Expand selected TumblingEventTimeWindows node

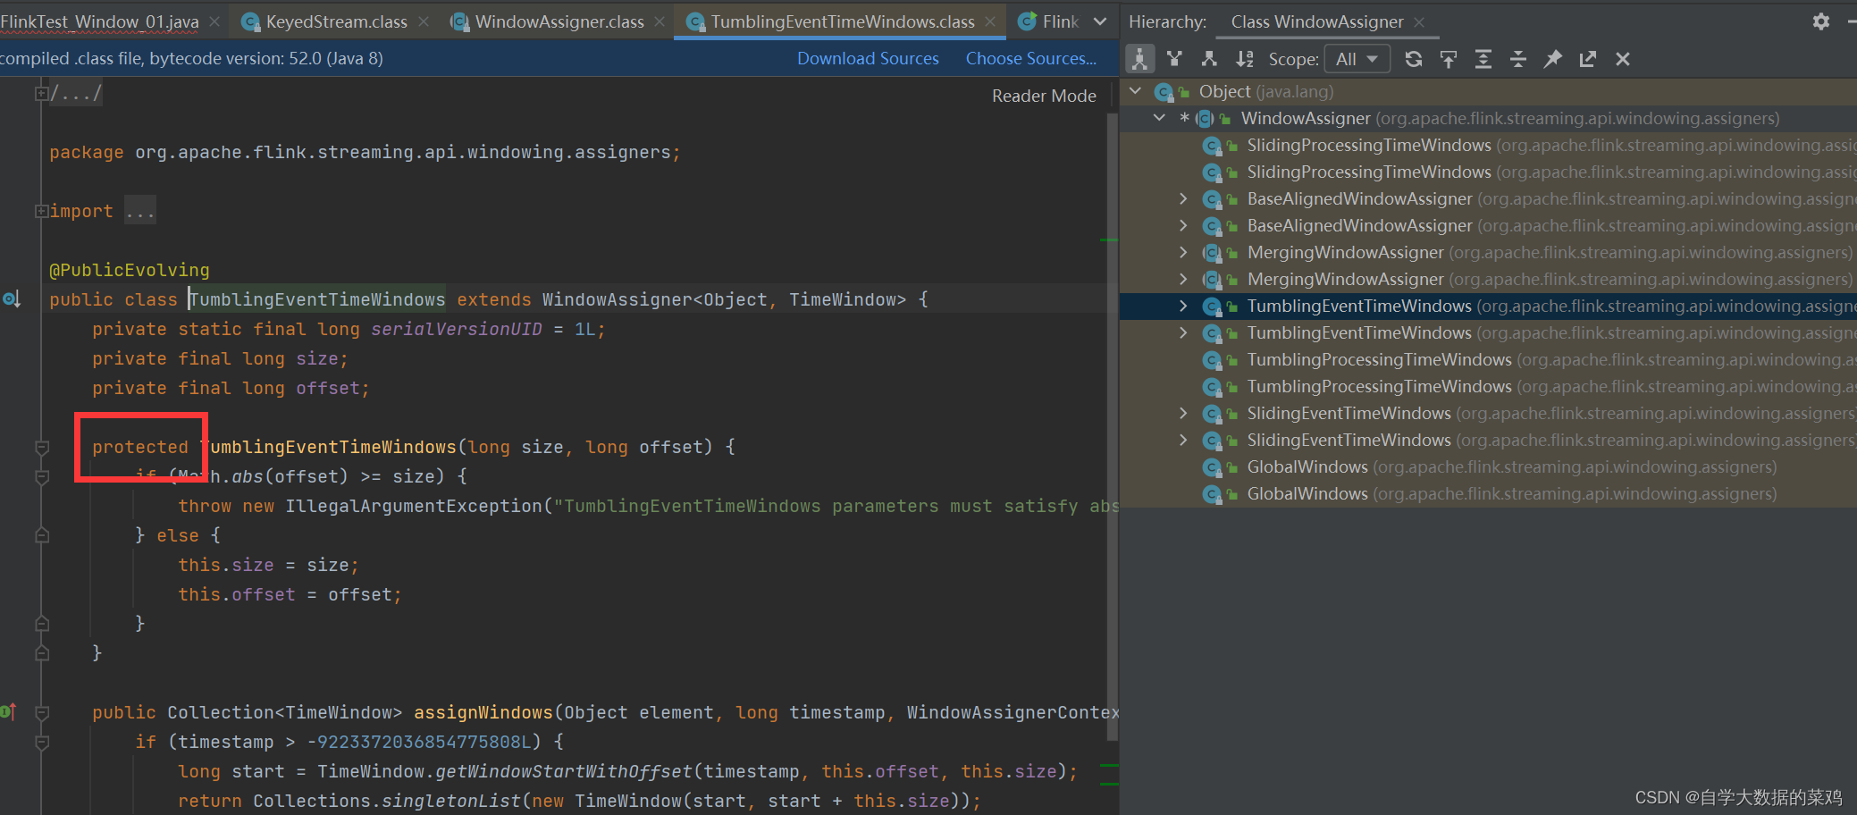[1183, 306]
